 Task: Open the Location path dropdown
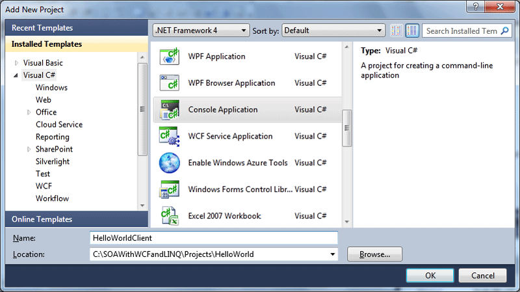(x=333, y=254)
